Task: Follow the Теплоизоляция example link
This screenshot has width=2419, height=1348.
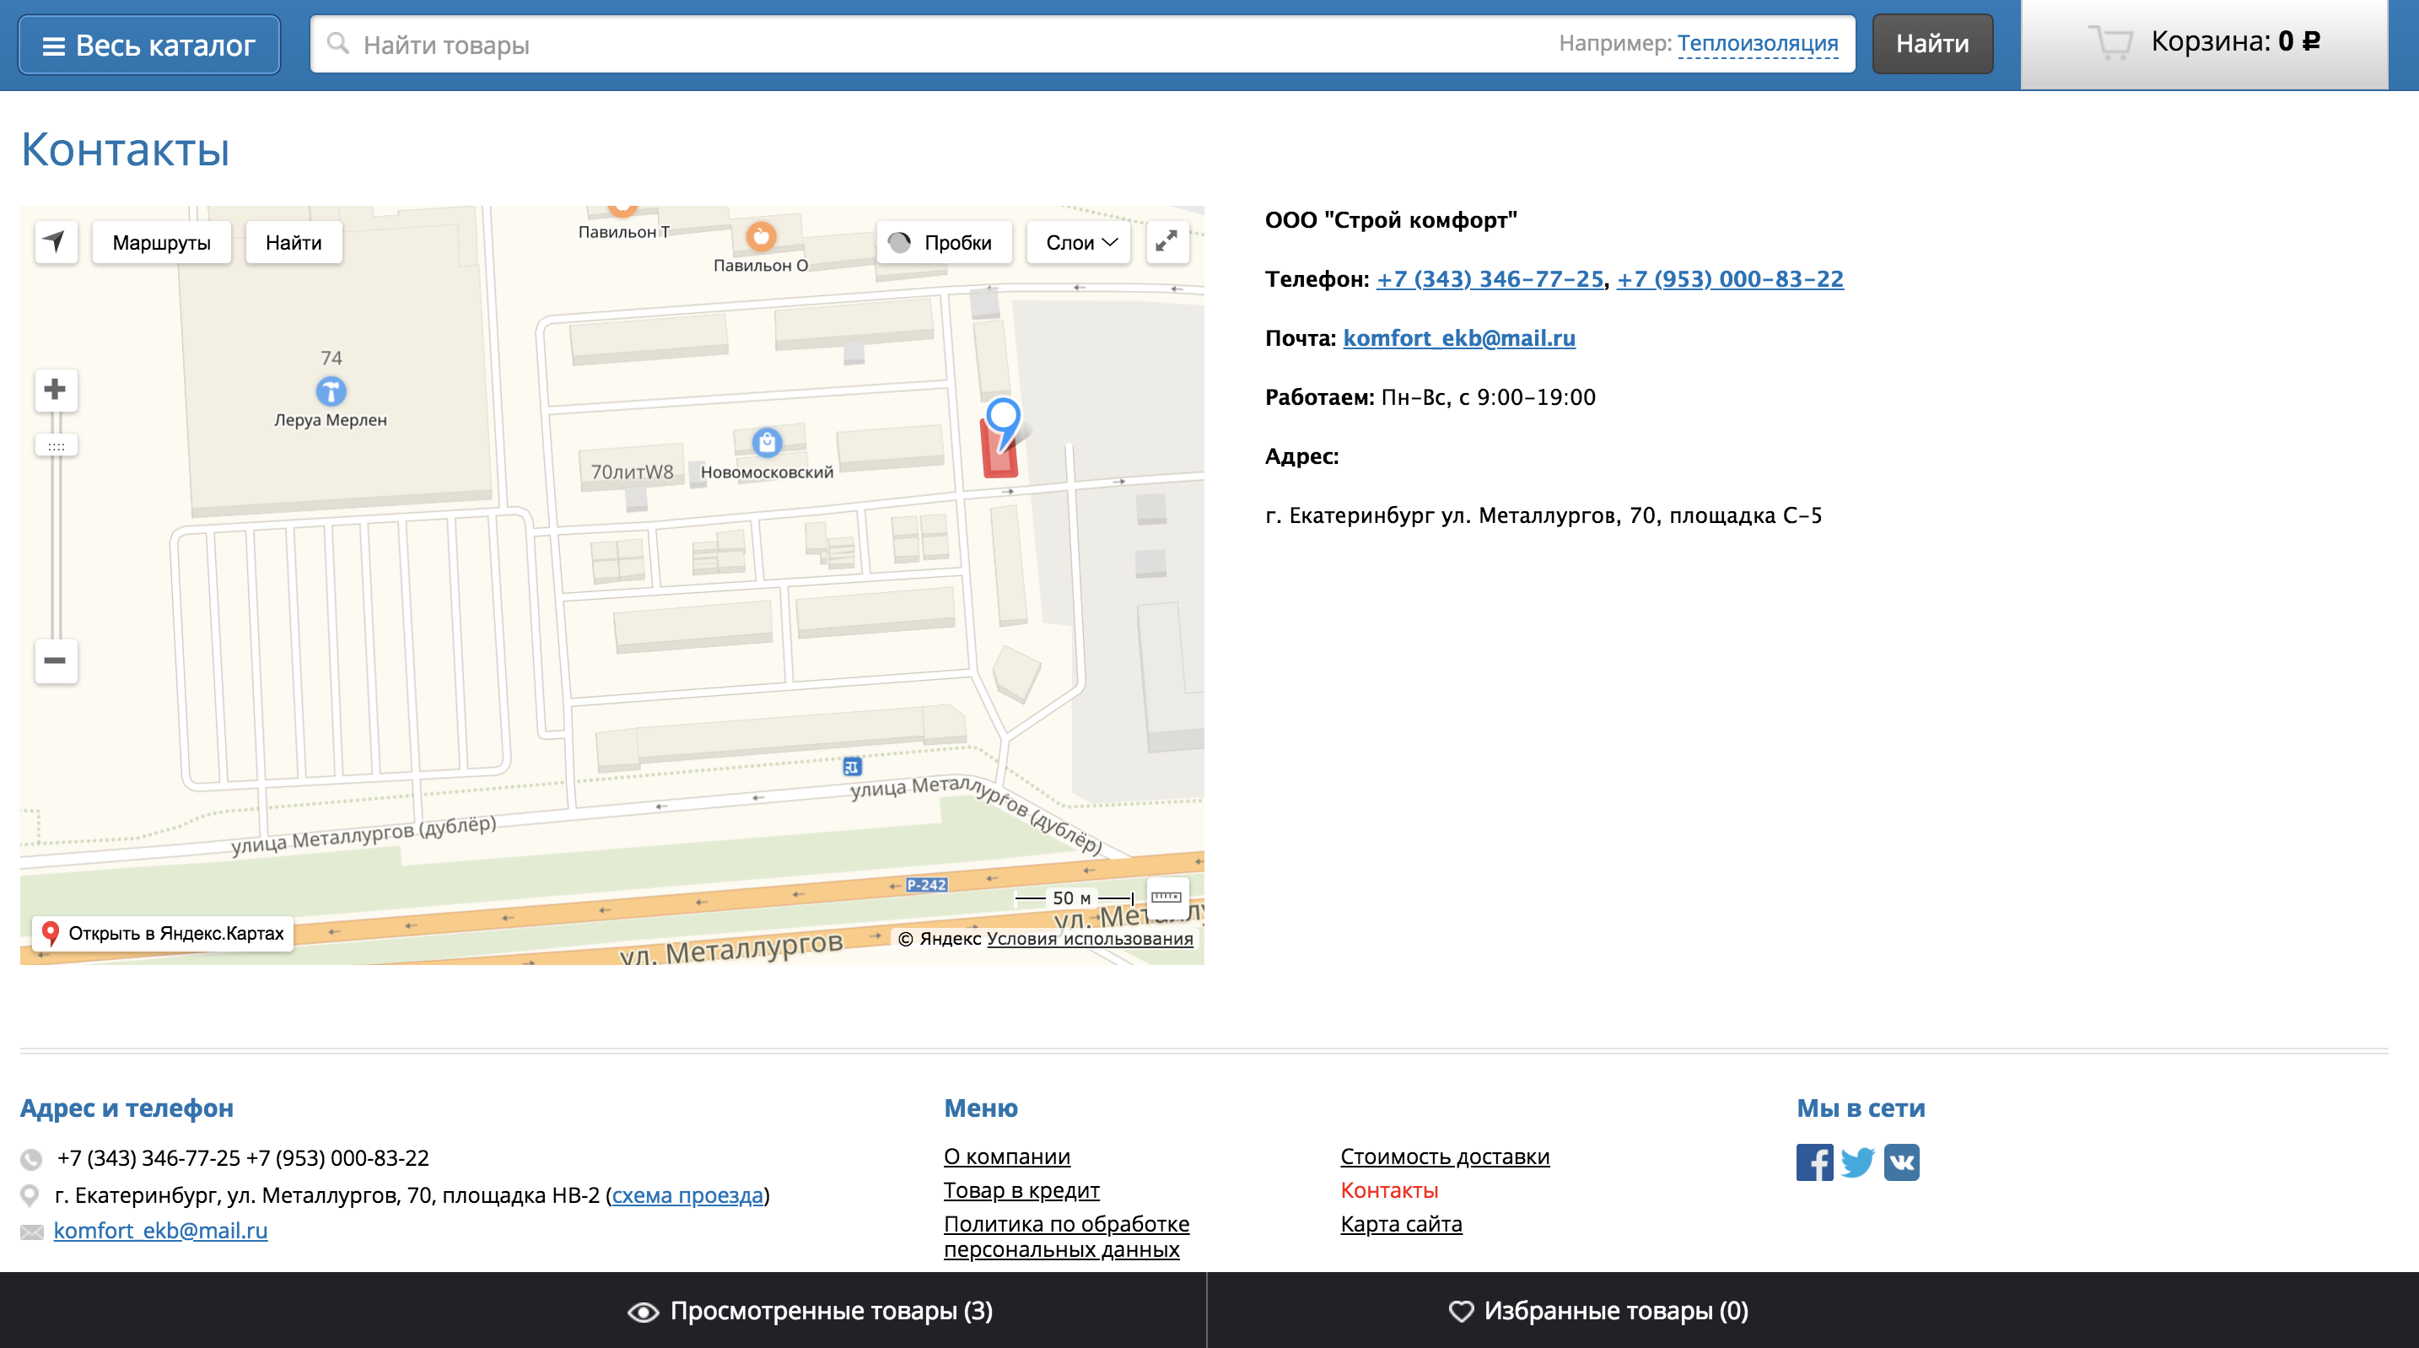Action: [x=1757, y=42]
